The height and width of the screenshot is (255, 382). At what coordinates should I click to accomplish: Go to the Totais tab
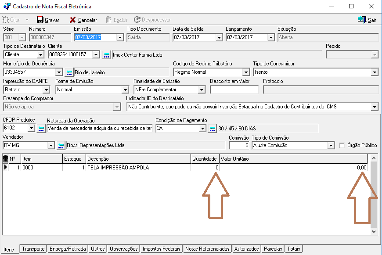[293, 249]
